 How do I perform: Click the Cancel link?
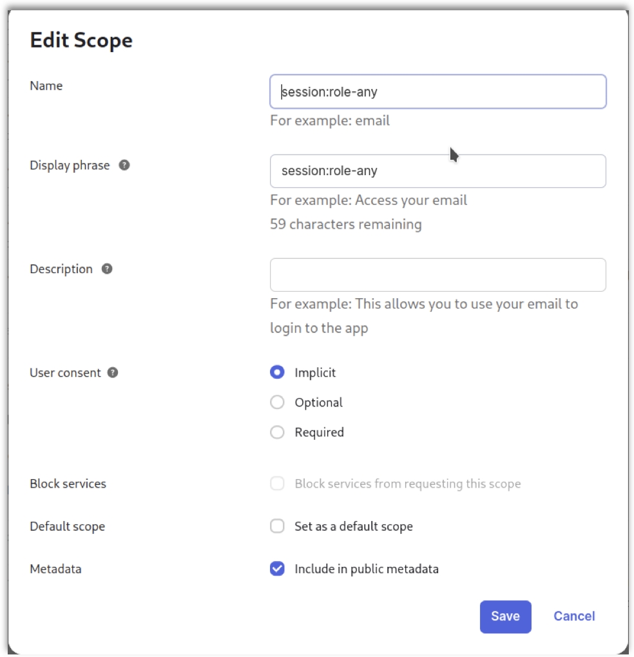(574, 616)
